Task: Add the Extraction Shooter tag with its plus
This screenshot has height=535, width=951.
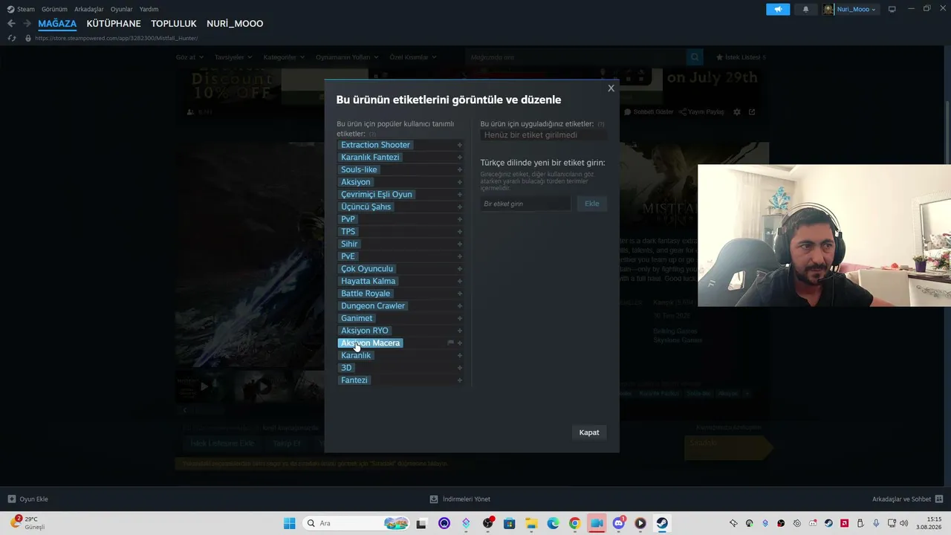Action: (x=460, y=145)
